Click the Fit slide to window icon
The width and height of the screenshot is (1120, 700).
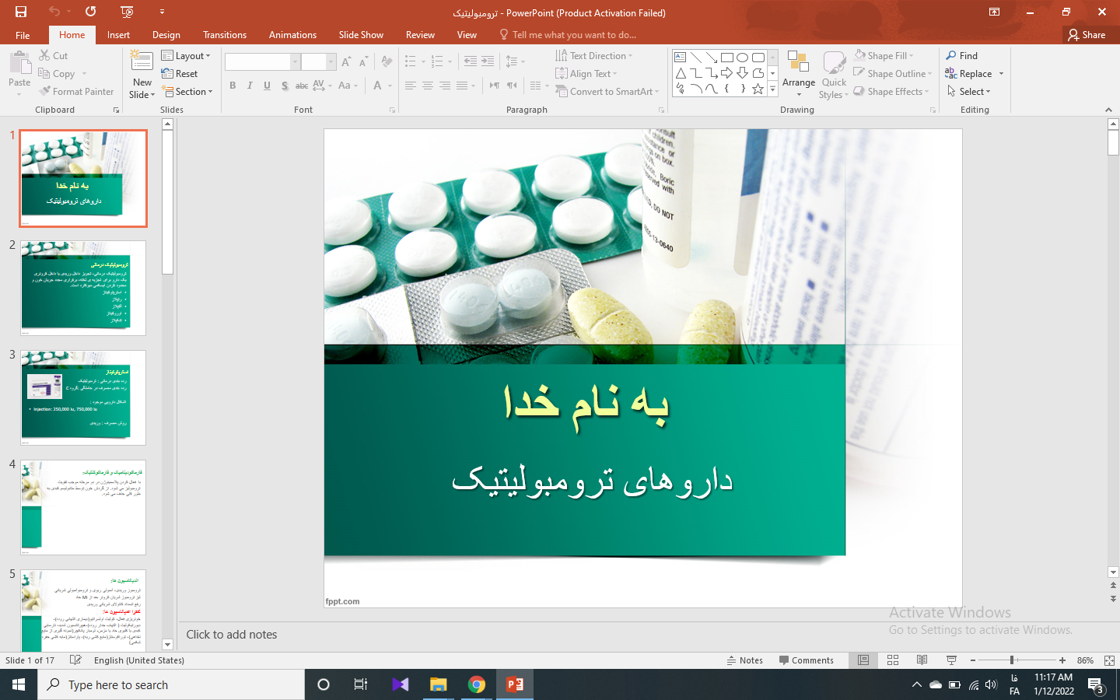1109,660
